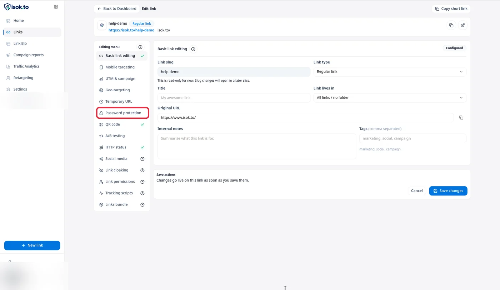
Task: Open https://isok.to/help-demo link
Action: click(131, 30)
